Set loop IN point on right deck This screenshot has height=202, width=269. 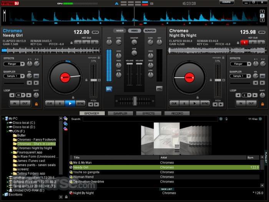tap(241, 103)
